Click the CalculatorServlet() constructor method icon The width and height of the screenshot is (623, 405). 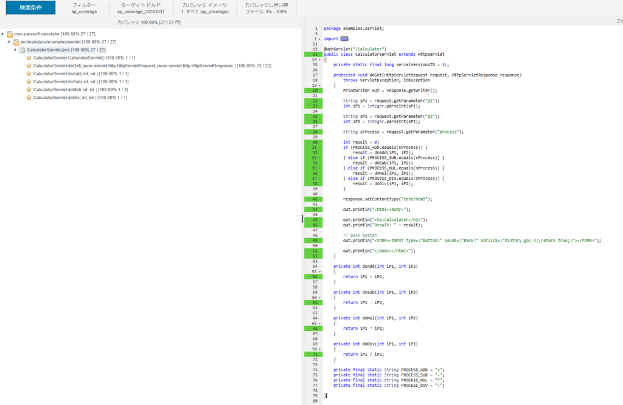click(29, 58)
